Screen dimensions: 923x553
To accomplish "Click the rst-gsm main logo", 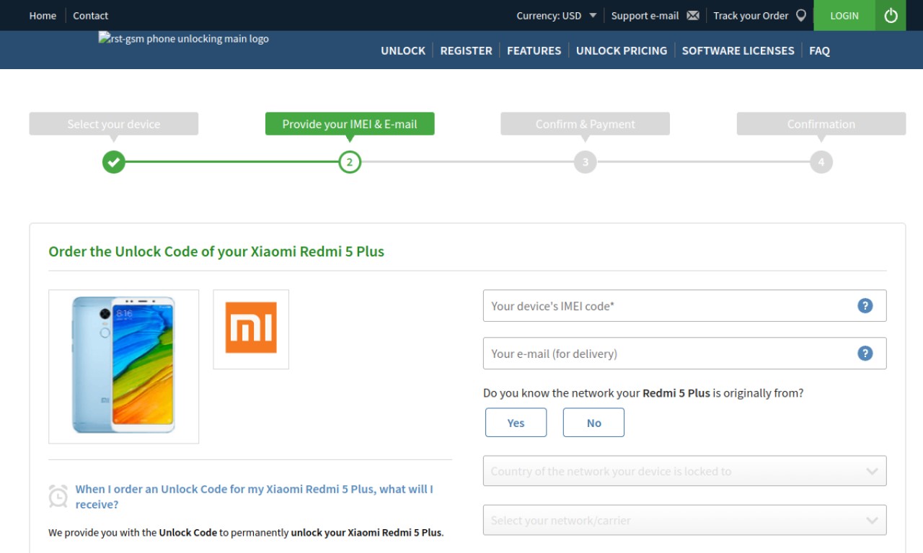I will [x=184, y=39].
